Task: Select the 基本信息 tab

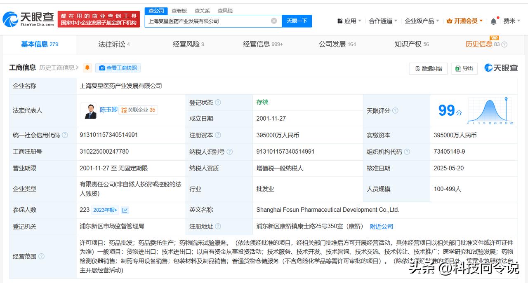Action: tap(40, 44)
